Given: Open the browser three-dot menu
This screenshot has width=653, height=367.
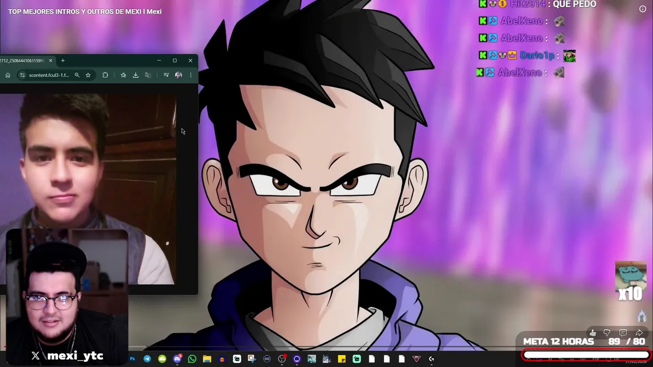Looking at the screenshot, I should pyautogui.click(x=191, y=75).
